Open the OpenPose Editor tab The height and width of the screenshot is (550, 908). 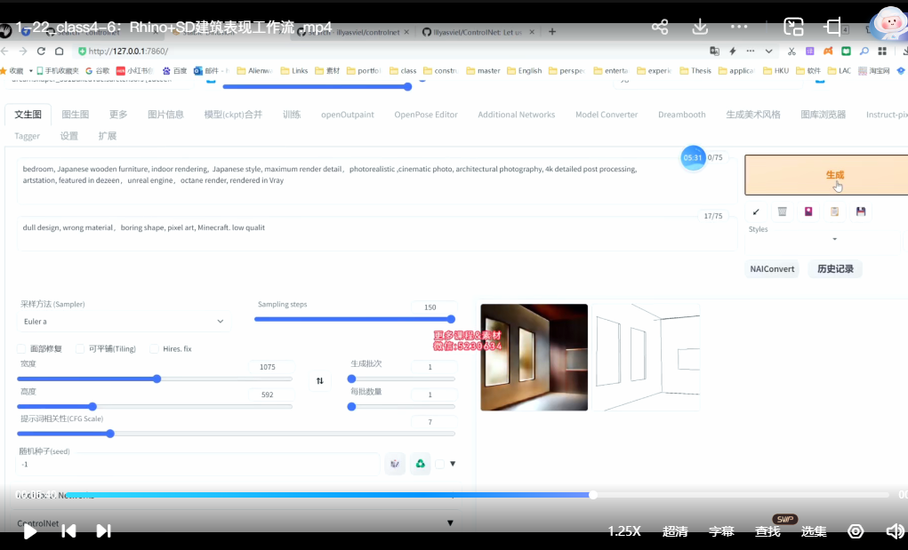[426, 115]
